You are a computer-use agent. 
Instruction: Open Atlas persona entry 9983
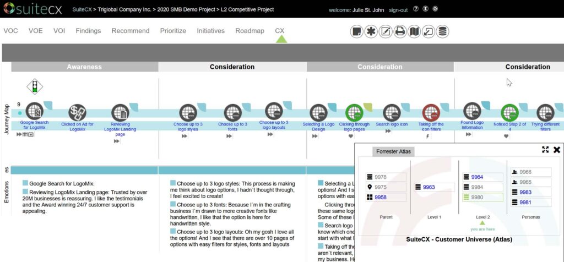tap(531, 192)
